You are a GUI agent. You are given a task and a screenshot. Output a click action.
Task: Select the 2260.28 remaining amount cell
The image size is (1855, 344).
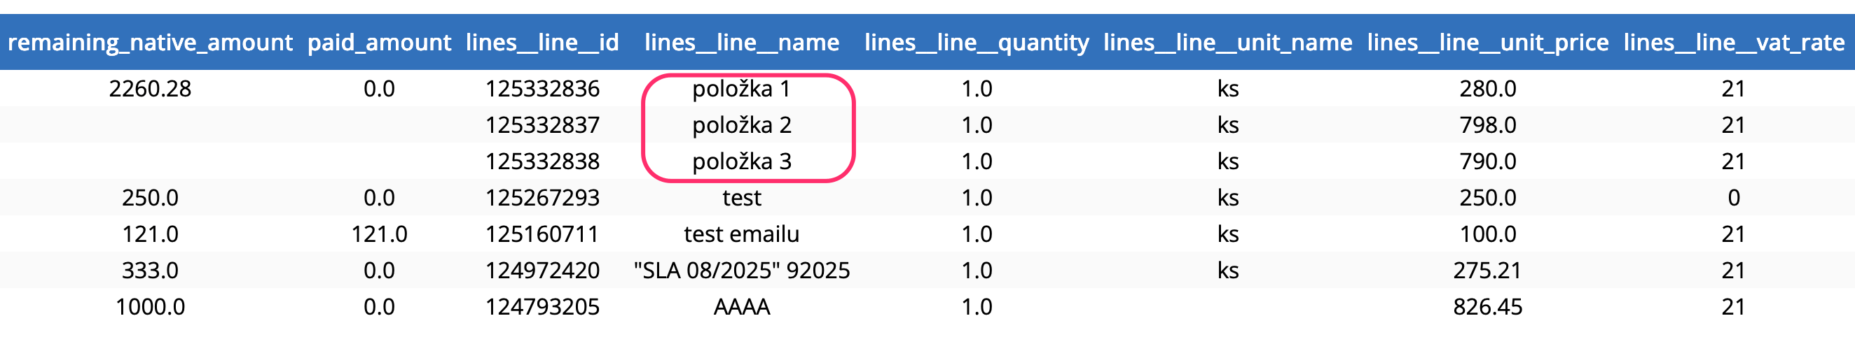[150, 89]
